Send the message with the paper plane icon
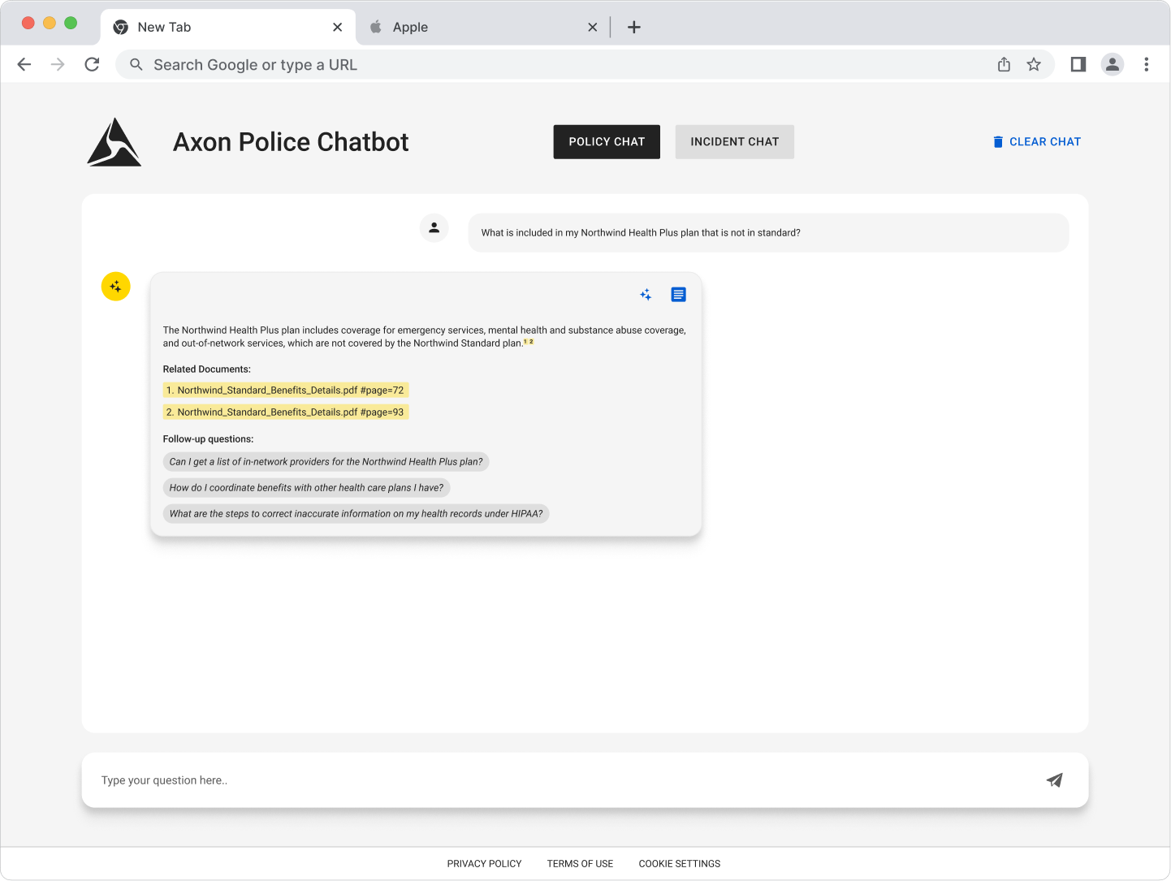The height and width of the screenshot is (881, 1171). tap(1054, 780)
